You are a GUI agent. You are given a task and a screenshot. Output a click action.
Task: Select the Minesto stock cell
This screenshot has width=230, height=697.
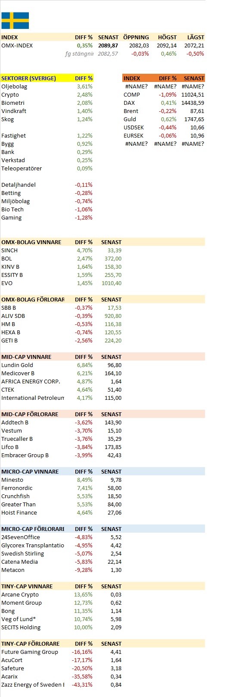point(12,480)
